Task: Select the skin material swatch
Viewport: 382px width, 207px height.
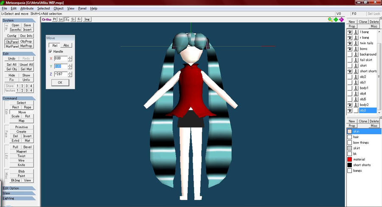Action: click(350, 131)
